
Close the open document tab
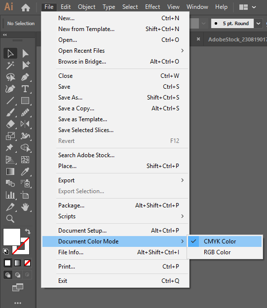pyautogui.click(x=198, y=39)
